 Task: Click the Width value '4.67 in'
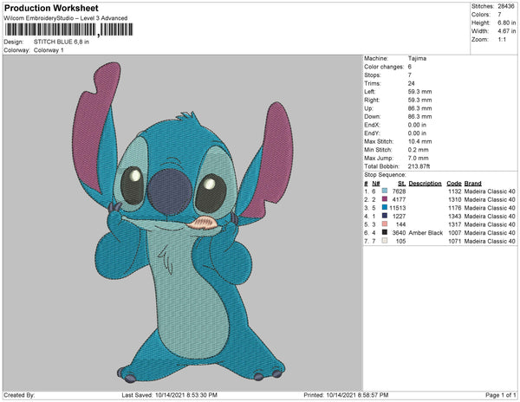(506, 31)
